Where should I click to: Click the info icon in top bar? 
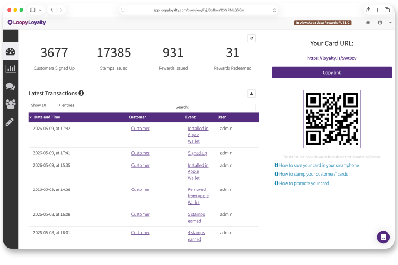tap(380, 23)
